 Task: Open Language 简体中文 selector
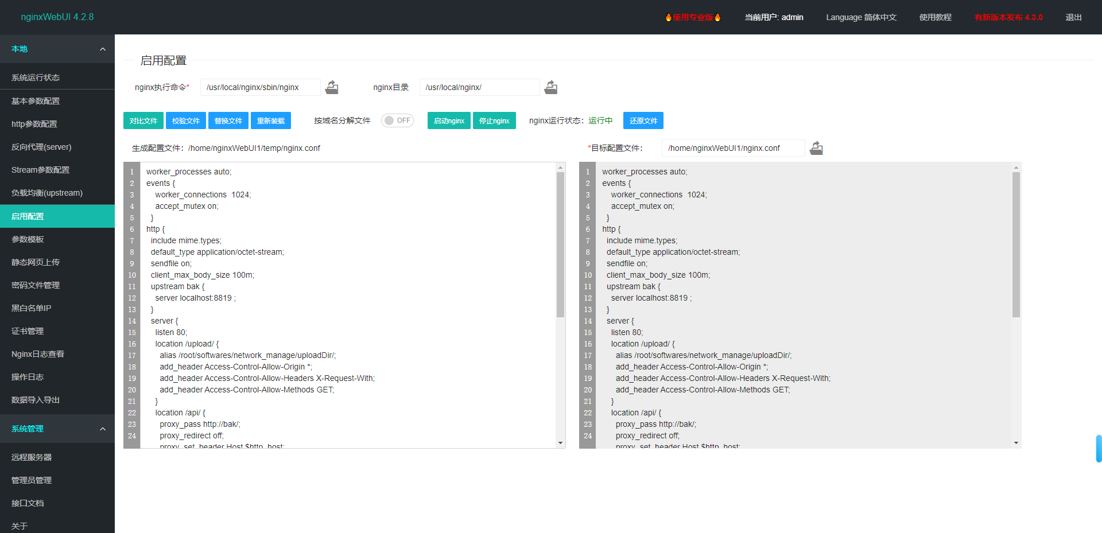[x=861, y=17]
